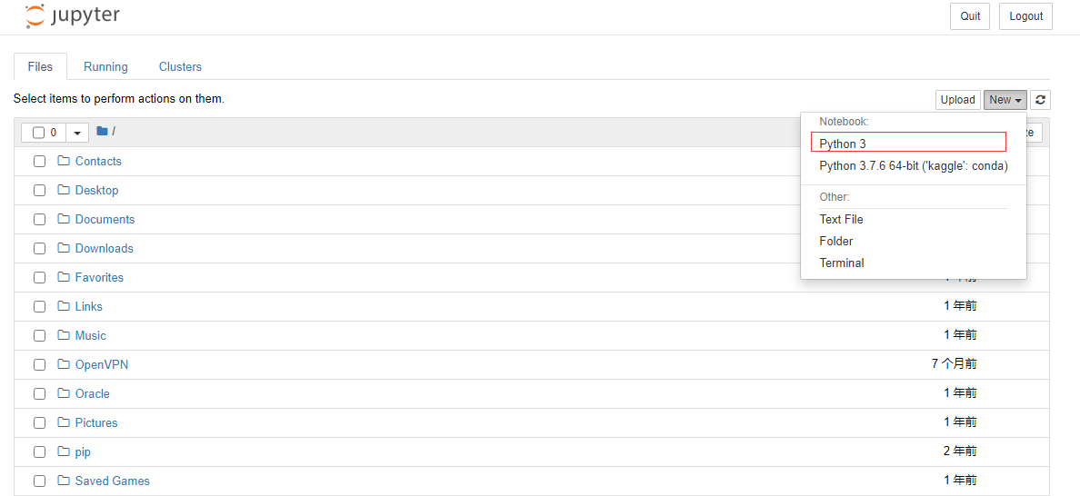Click the folder icon beside pip
The width and height of the screenshot is (1080, 496).
[64, 451]
